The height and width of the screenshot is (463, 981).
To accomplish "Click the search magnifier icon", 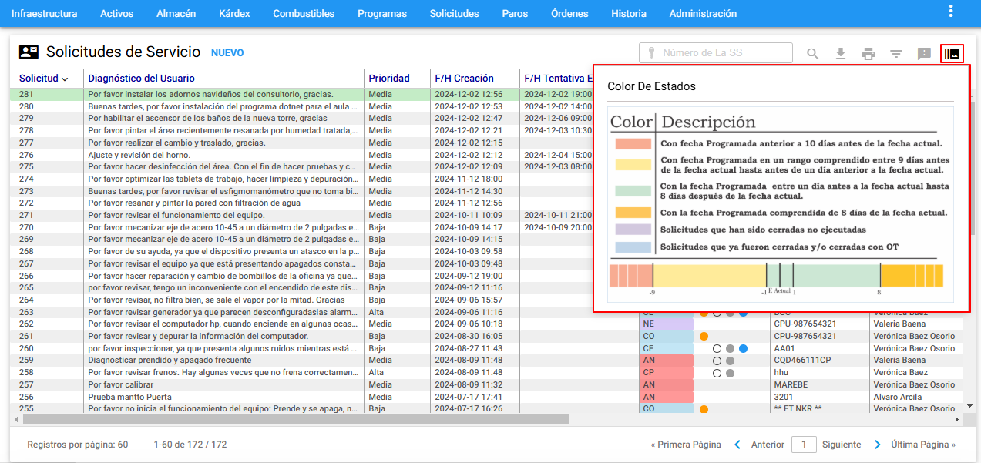I will click(x=813, y=54).
